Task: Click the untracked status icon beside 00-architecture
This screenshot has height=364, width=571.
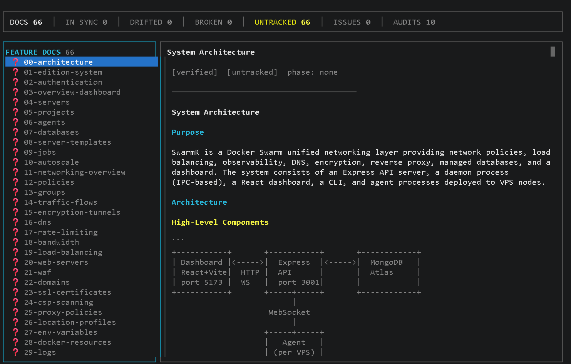Action: click(x=15, y=62)
